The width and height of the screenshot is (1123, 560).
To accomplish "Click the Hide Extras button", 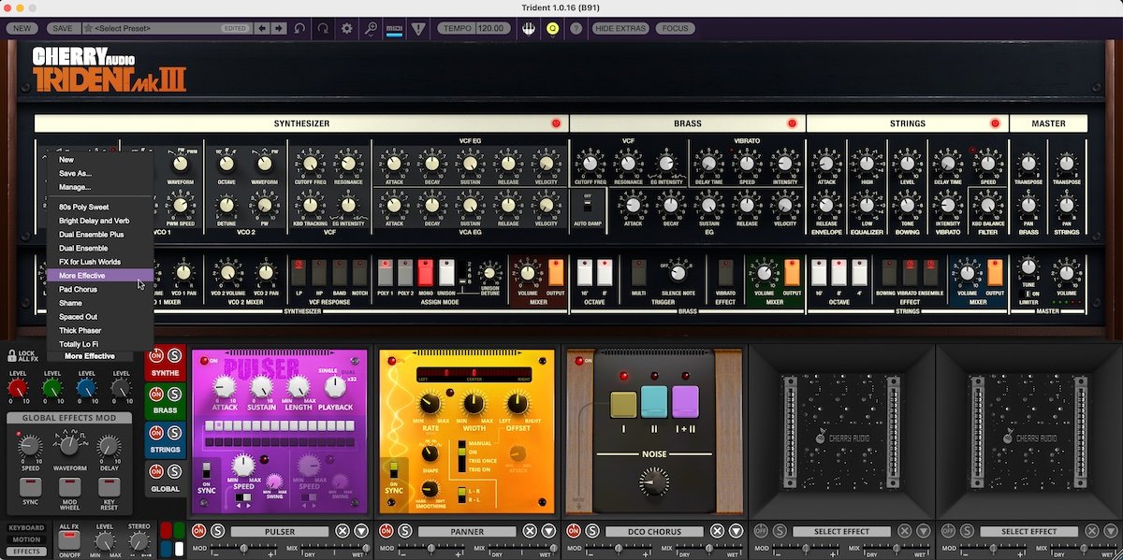I will (x=620, y=29).
